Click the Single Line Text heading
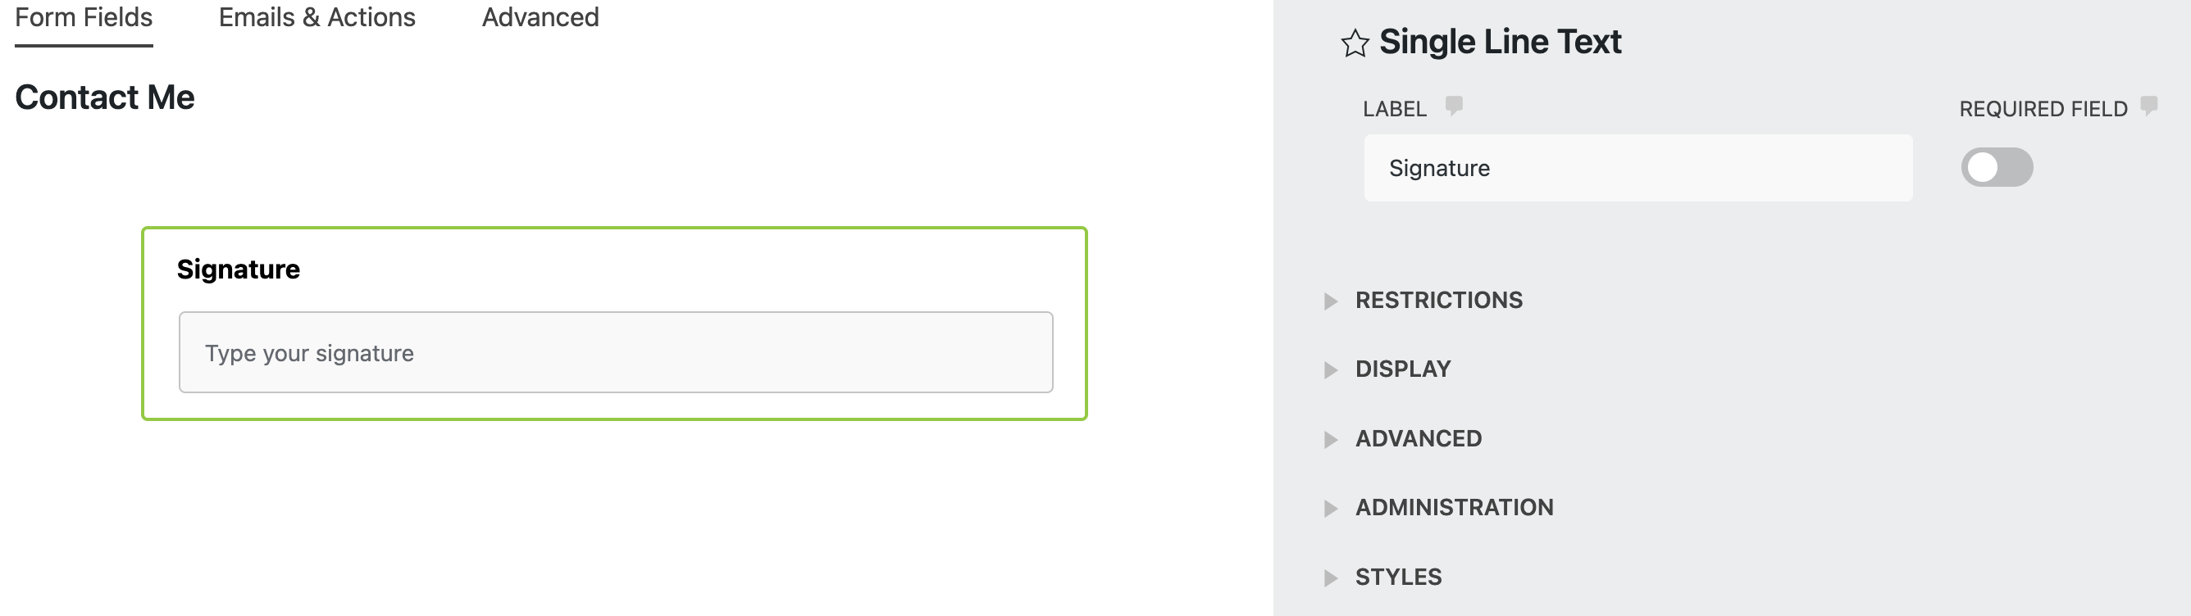This screenshot has width=2191, height=616. coord(1500,41)
